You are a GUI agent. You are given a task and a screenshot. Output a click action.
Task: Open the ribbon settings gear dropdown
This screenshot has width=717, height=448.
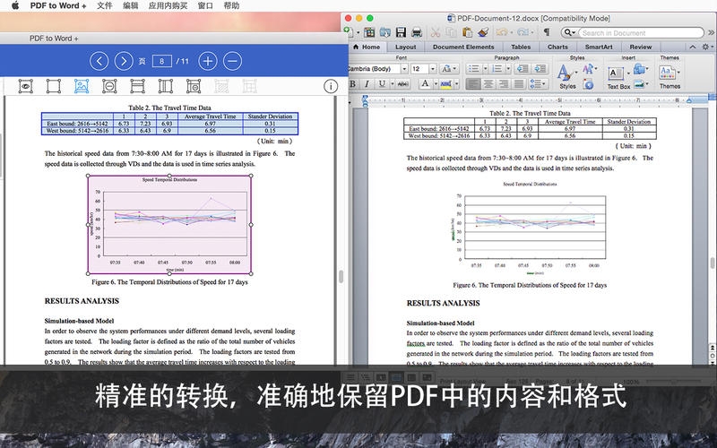point(707,47)
